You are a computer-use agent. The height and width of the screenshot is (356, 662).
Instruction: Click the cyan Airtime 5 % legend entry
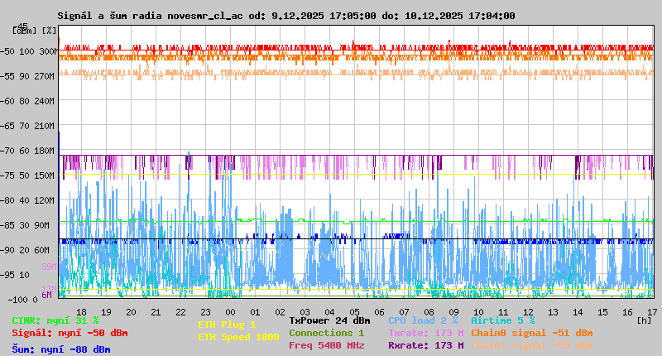point(502,320)
